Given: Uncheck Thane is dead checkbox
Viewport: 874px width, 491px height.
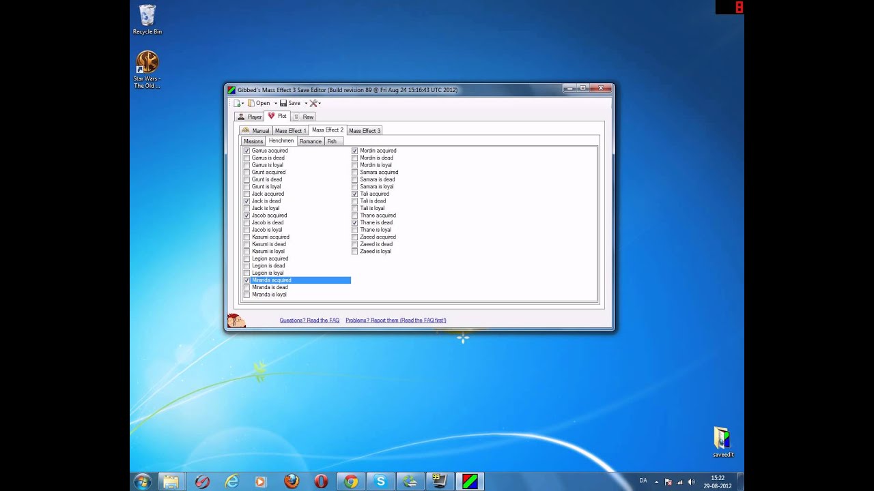Looking at the screenshot, I should [x=355, y=222].
